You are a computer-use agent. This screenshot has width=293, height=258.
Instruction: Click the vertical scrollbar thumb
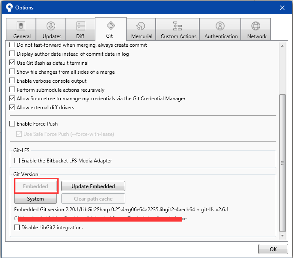pos(282,163)
